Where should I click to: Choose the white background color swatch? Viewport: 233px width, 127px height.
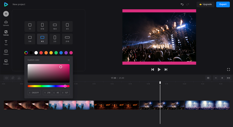tap(36, 53)
